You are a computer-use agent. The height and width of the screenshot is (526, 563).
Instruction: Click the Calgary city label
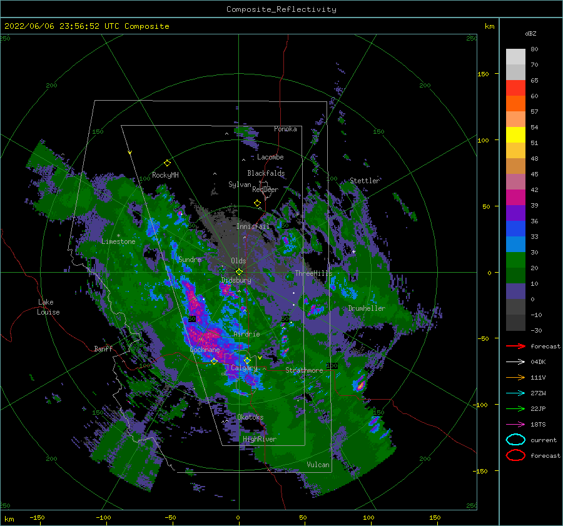tap(244, 368)
